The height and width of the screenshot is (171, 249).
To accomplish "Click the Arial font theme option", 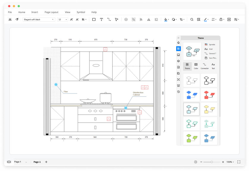I will pyautogui.click(x=209, y=49).
